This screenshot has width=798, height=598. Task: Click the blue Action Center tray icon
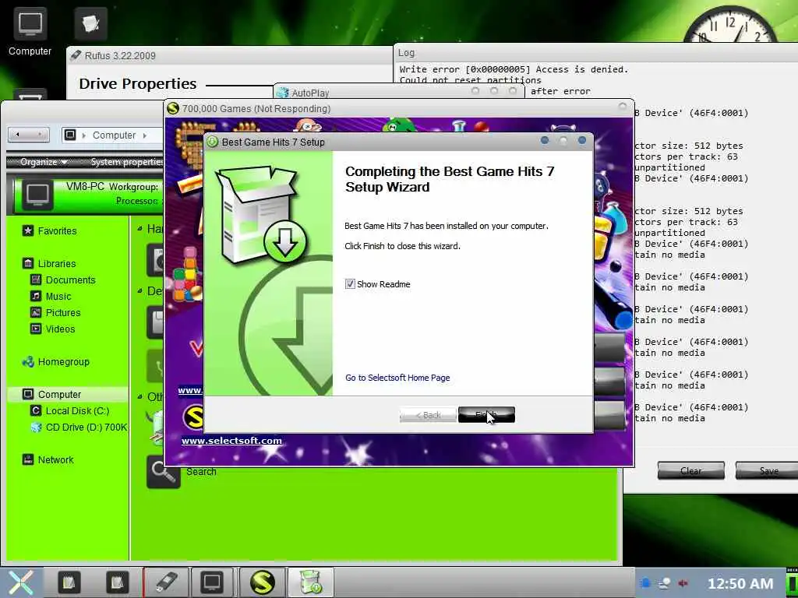[x=644, y=583]
